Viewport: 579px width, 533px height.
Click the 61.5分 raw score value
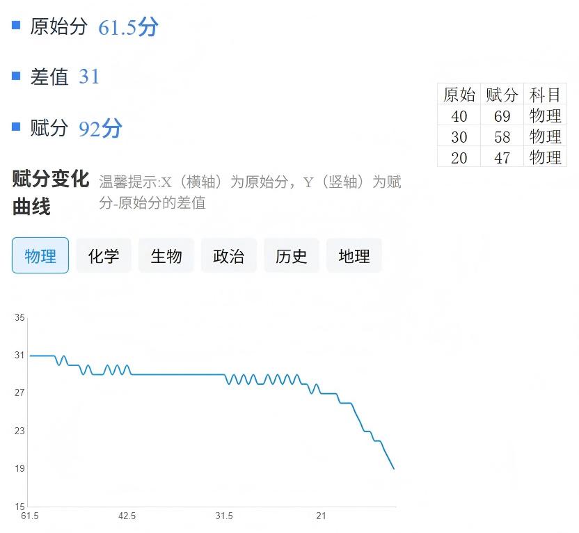point(128,27)
